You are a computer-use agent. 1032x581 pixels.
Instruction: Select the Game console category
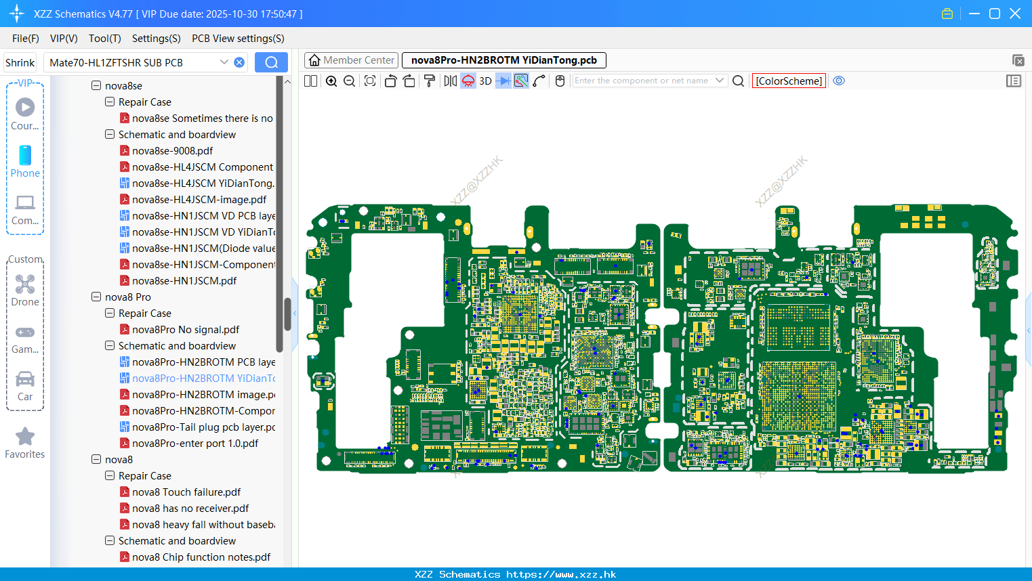tap(25, 340)
